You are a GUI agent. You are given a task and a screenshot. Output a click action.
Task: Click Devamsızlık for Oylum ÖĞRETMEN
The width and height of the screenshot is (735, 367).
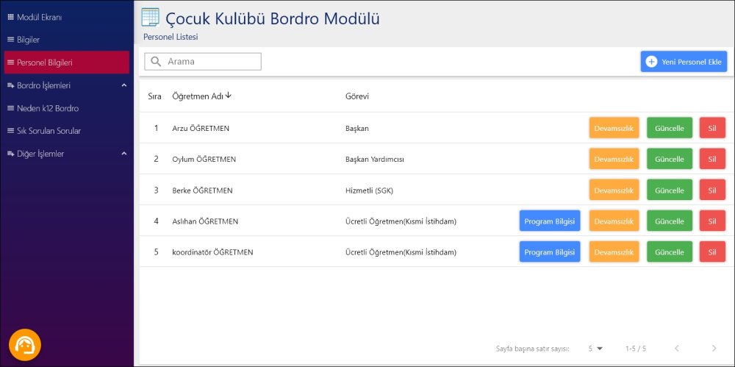(614, 159)
